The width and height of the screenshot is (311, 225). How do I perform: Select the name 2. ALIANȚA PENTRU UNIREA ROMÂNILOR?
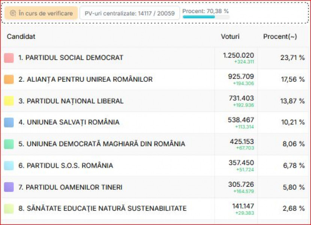tap(86, 79)
